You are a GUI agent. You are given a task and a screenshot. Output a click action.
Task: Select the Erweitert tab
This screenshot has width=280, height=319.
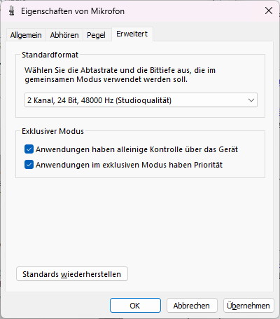[x=132, y=34]
